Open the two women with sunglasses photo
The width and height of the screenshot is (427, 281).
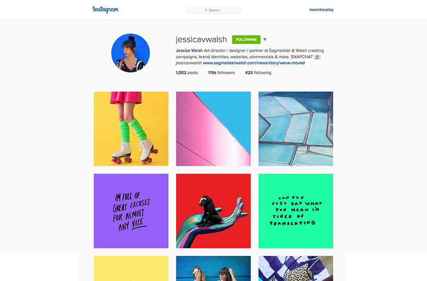[213, 268]
